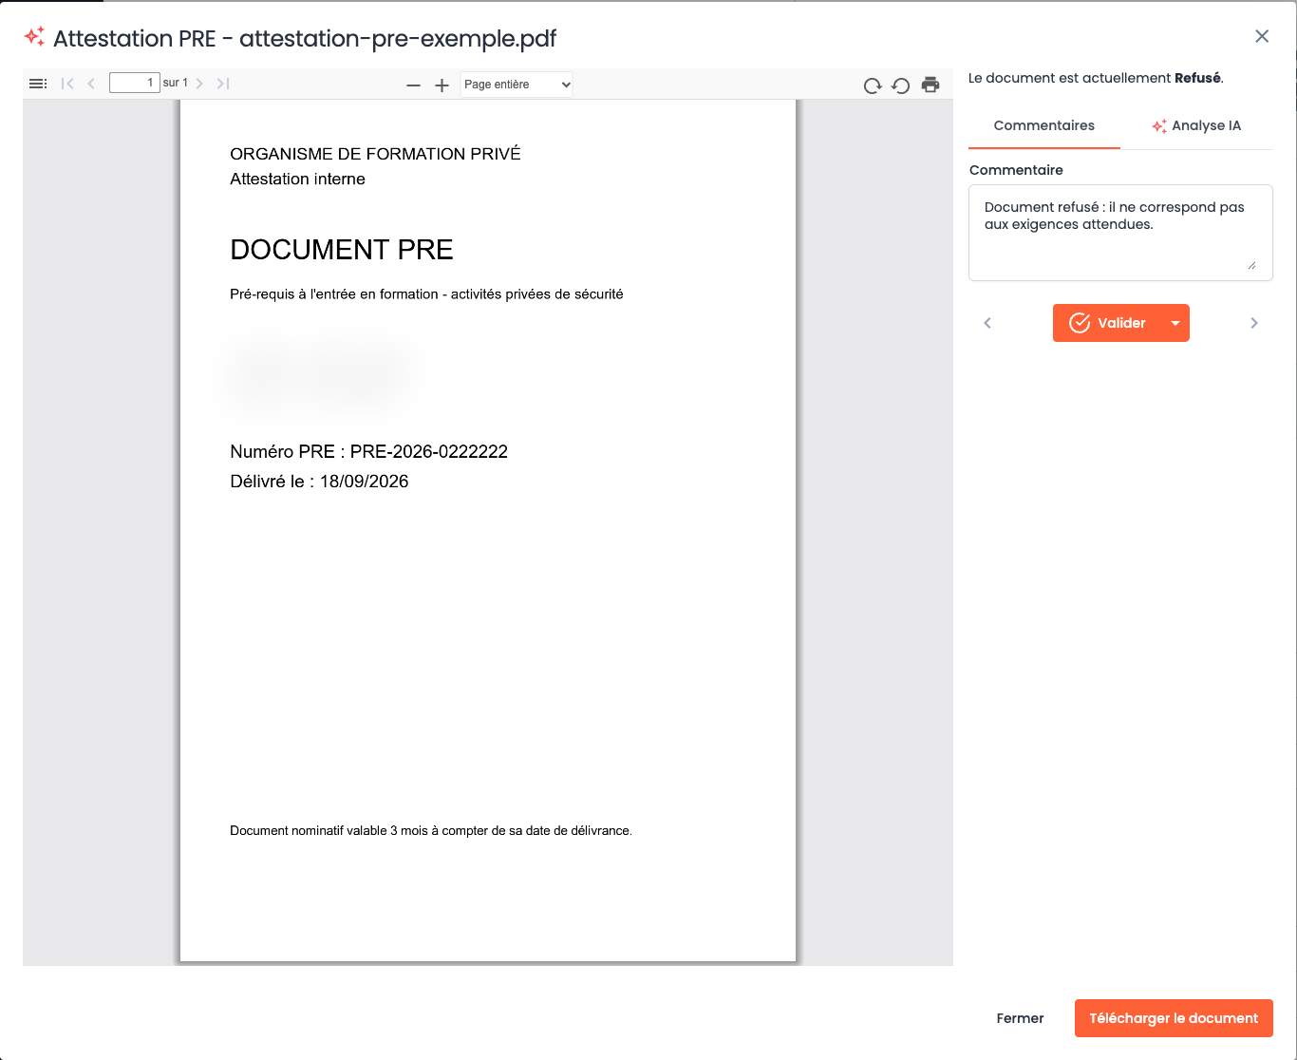Viewport: 1297px width, 1060px height.
Task: Show previous document with left chevron
Action: 987,323
